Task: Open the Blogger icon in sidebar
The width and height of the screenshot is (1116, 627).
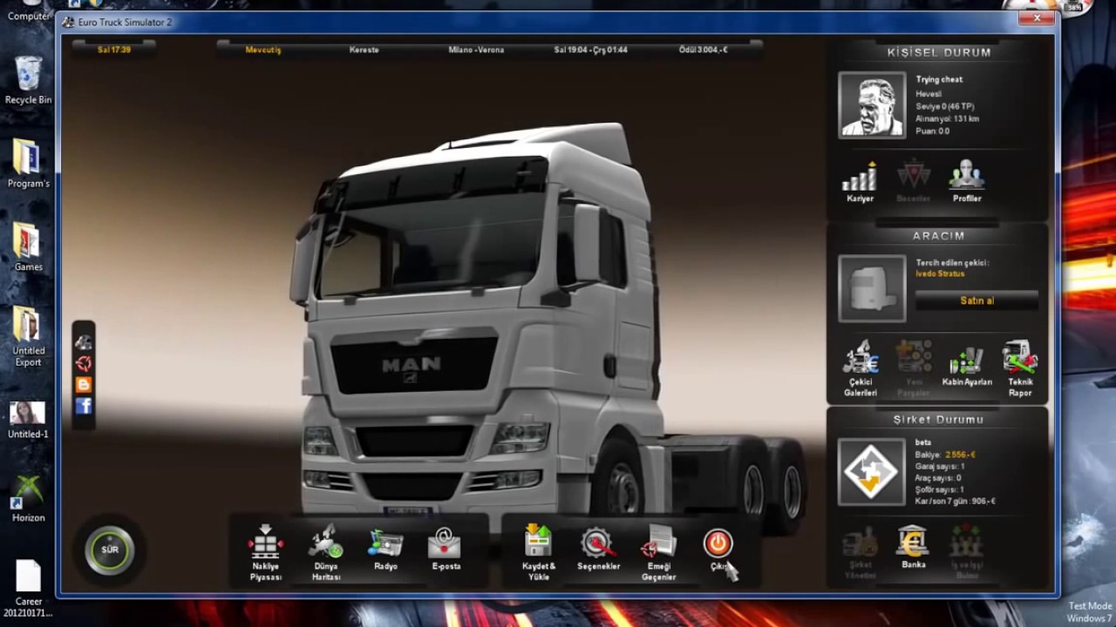Action: pos(84,384)
